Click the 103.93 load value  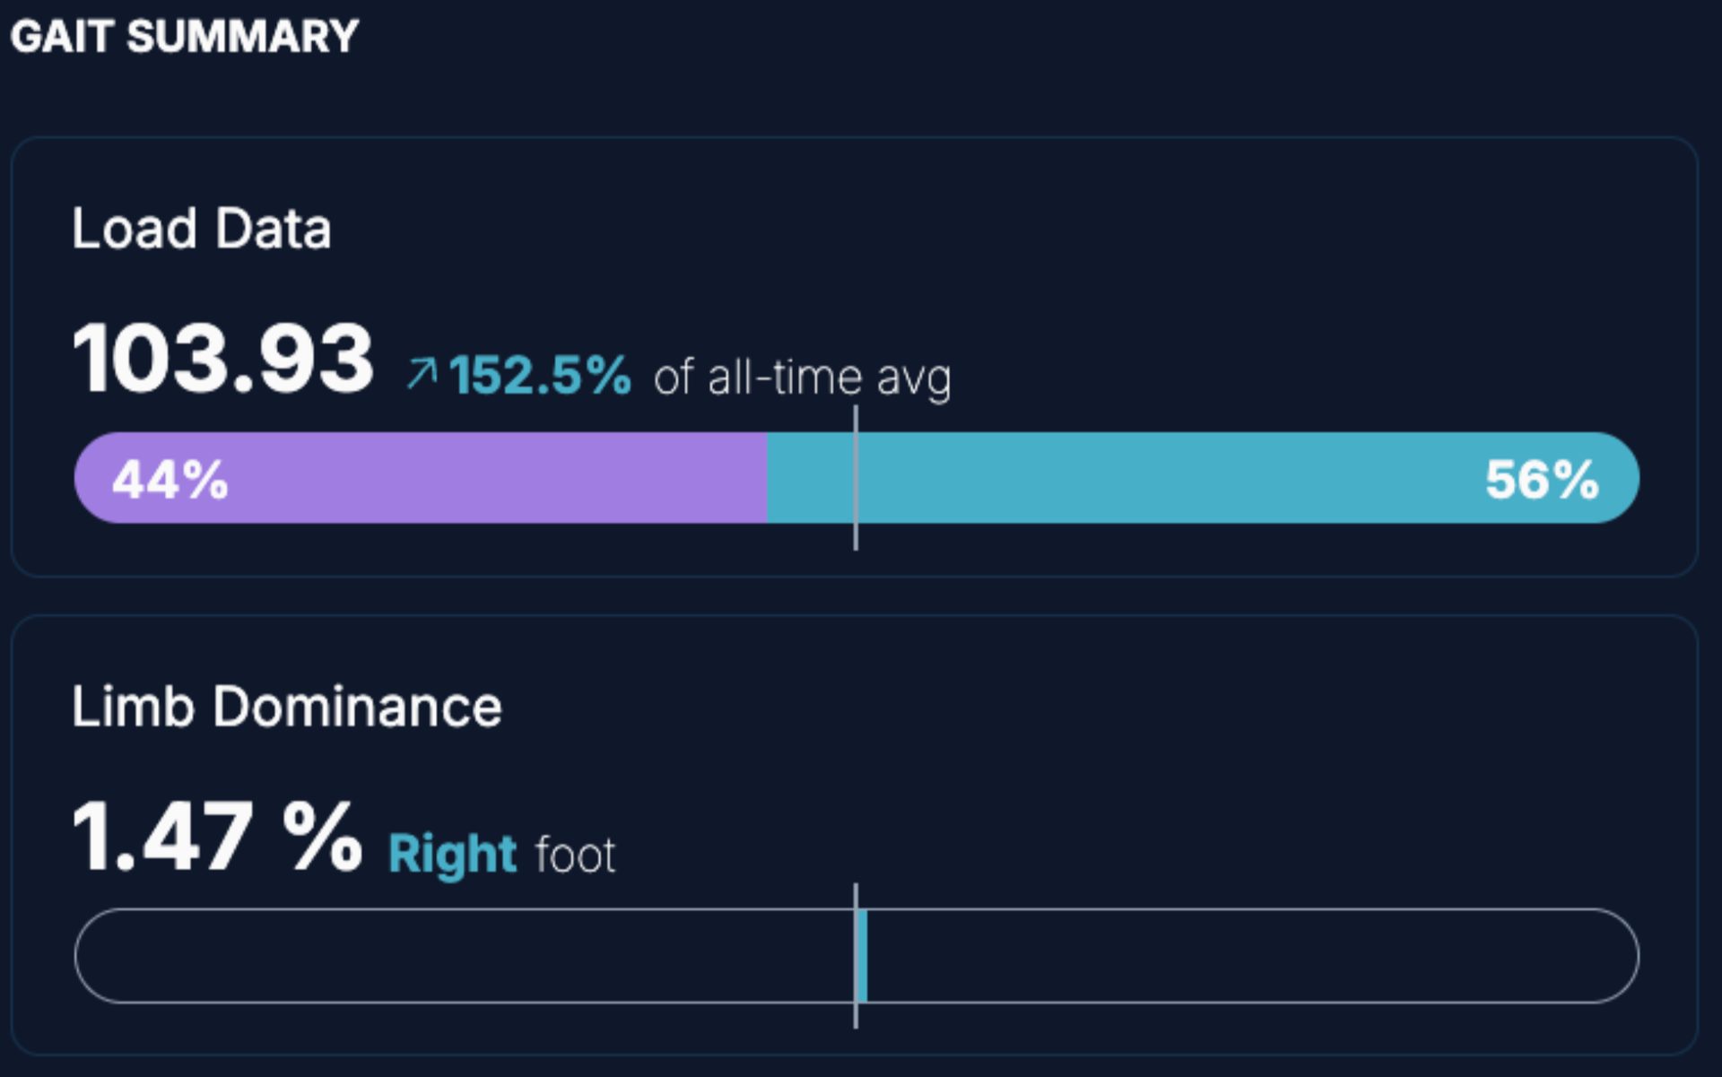222,359
